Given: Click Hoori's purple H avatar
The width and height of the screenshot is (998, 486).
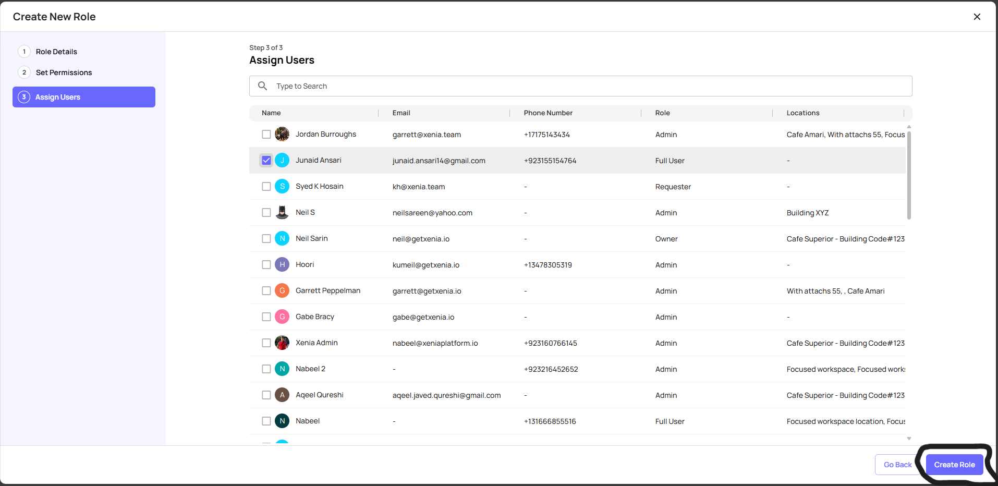Looking at the screenshot, I should point(282,265).
